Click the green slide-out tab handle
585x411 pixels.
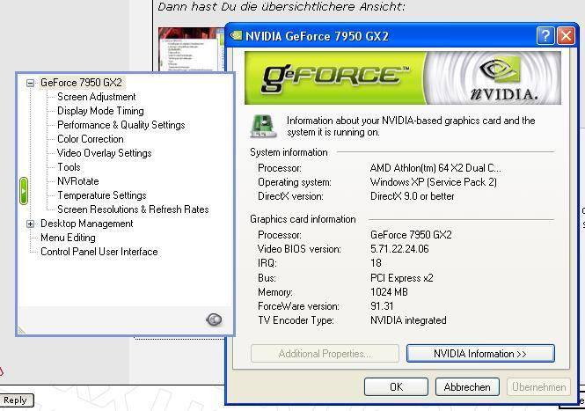pos(24,191)
